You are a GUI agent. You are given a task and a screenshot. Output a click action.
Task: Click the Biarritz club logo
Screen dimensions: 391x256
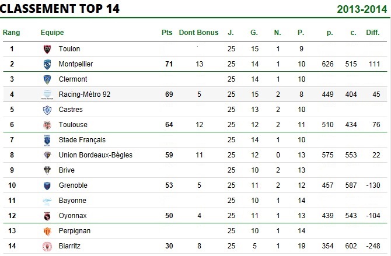[x=47, y=246]
